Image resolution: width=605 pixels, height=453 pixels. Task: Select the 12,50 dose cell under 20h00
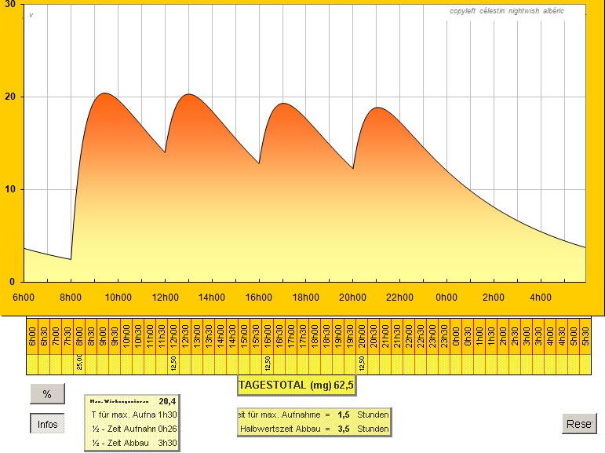(x=362, y=365)
